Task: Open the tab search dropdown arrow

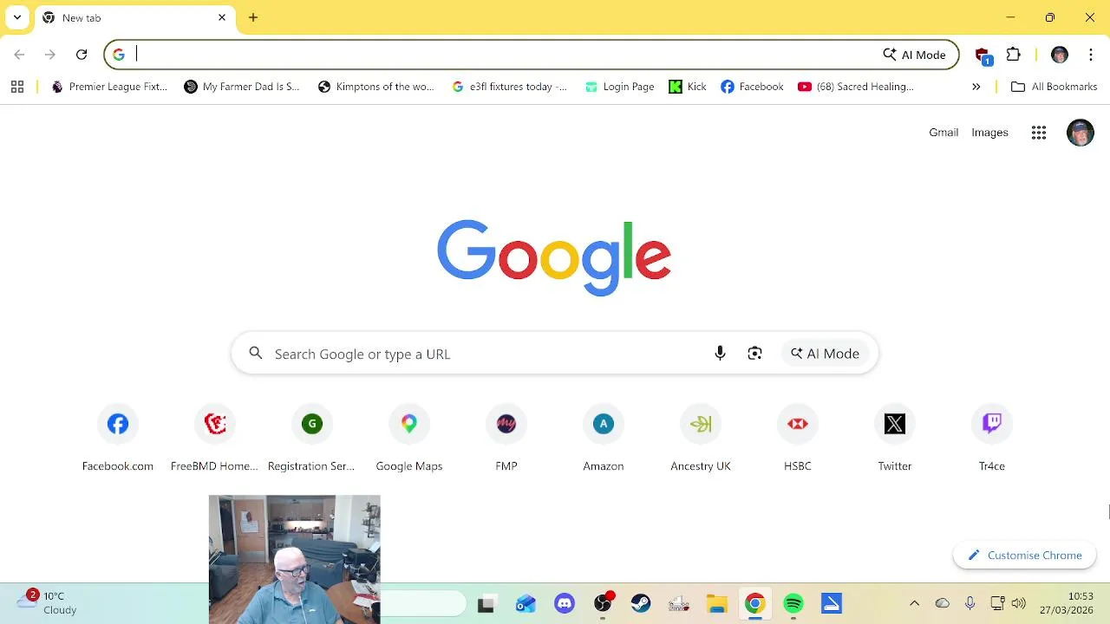Action: 16,17
